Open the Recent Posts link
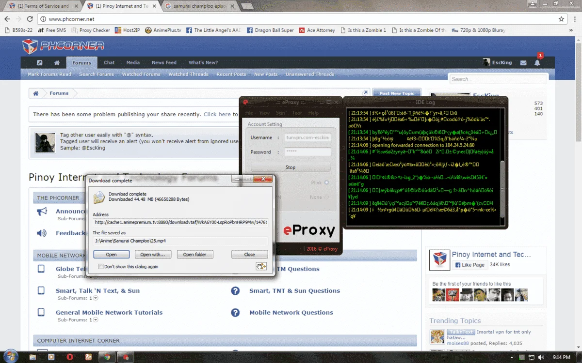 [x=231, y=74]
